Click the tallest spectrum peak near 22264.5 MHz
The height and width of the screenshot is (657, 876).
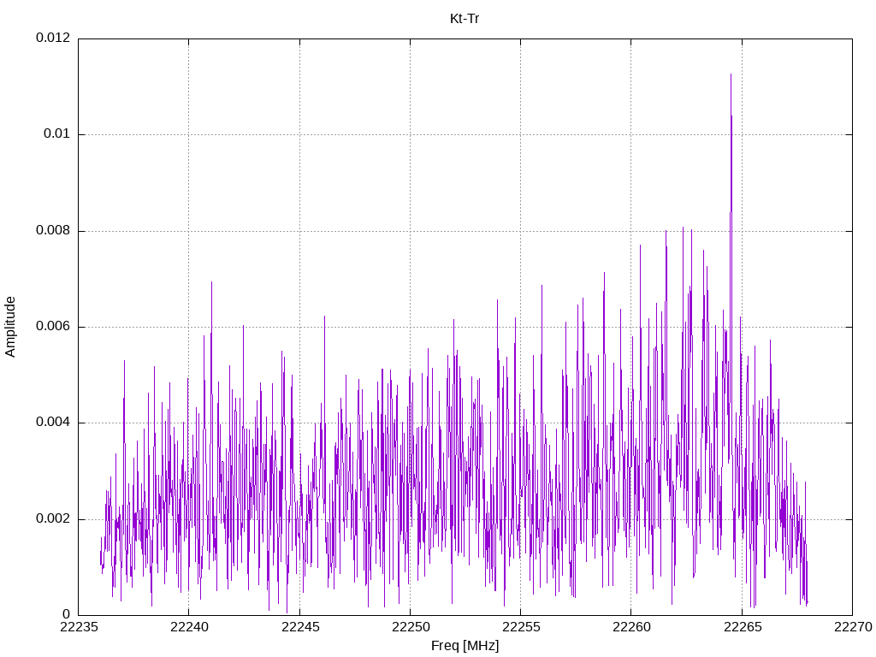tap(731, 75)
